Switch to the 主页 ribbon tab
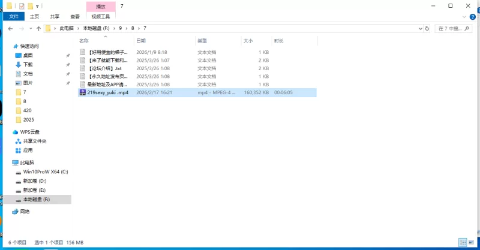The image size is (480, 250). pyautogui.click(x=34, y=17)
